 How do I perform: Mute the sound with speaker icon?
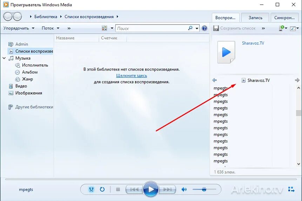(x=184, y=189)
